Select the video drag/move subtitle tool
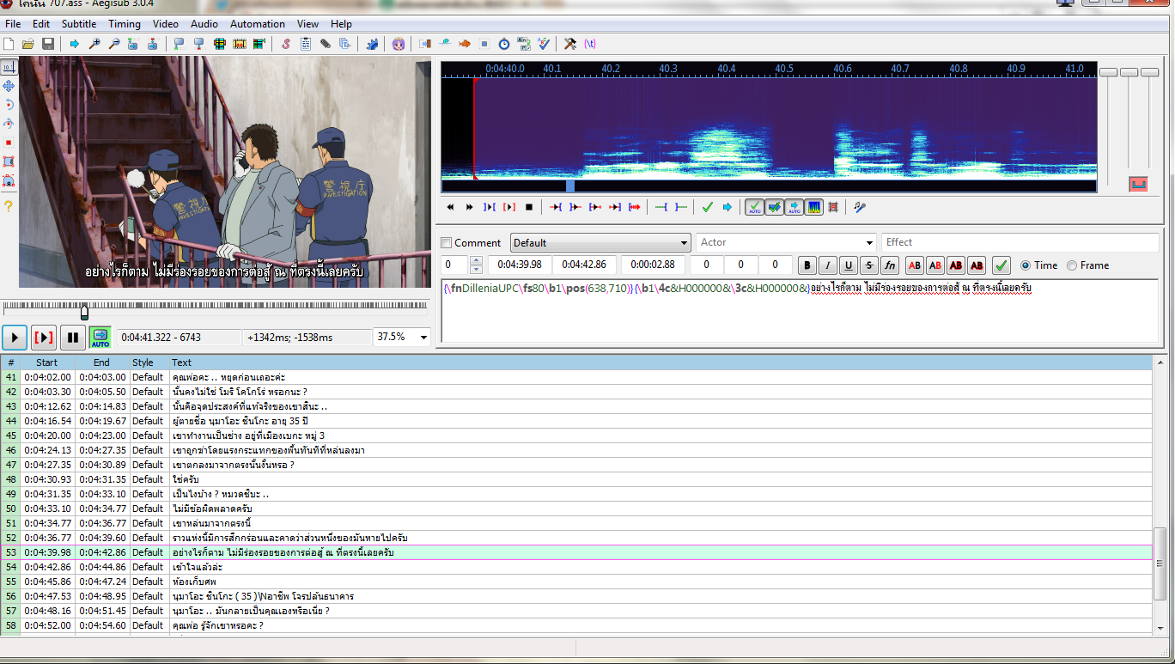 click(x=9, y=86)
